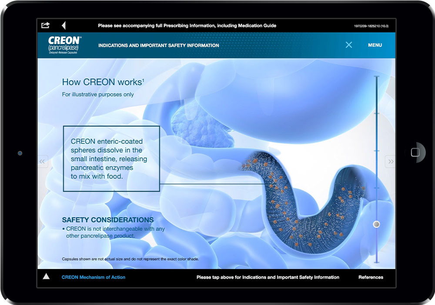The height and width of the screenshot is (305, 435).
Task: Click the document code 1970209-1825210
Action: [x=371, y=26]
